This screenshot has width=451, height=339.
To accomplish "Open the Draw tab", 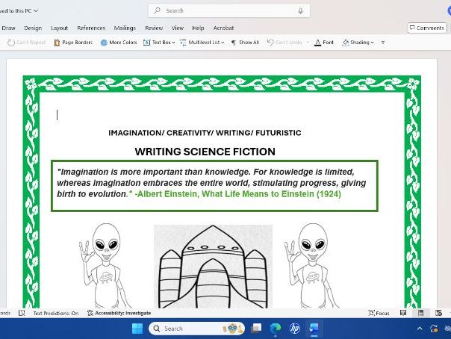I will click(8, 28).
